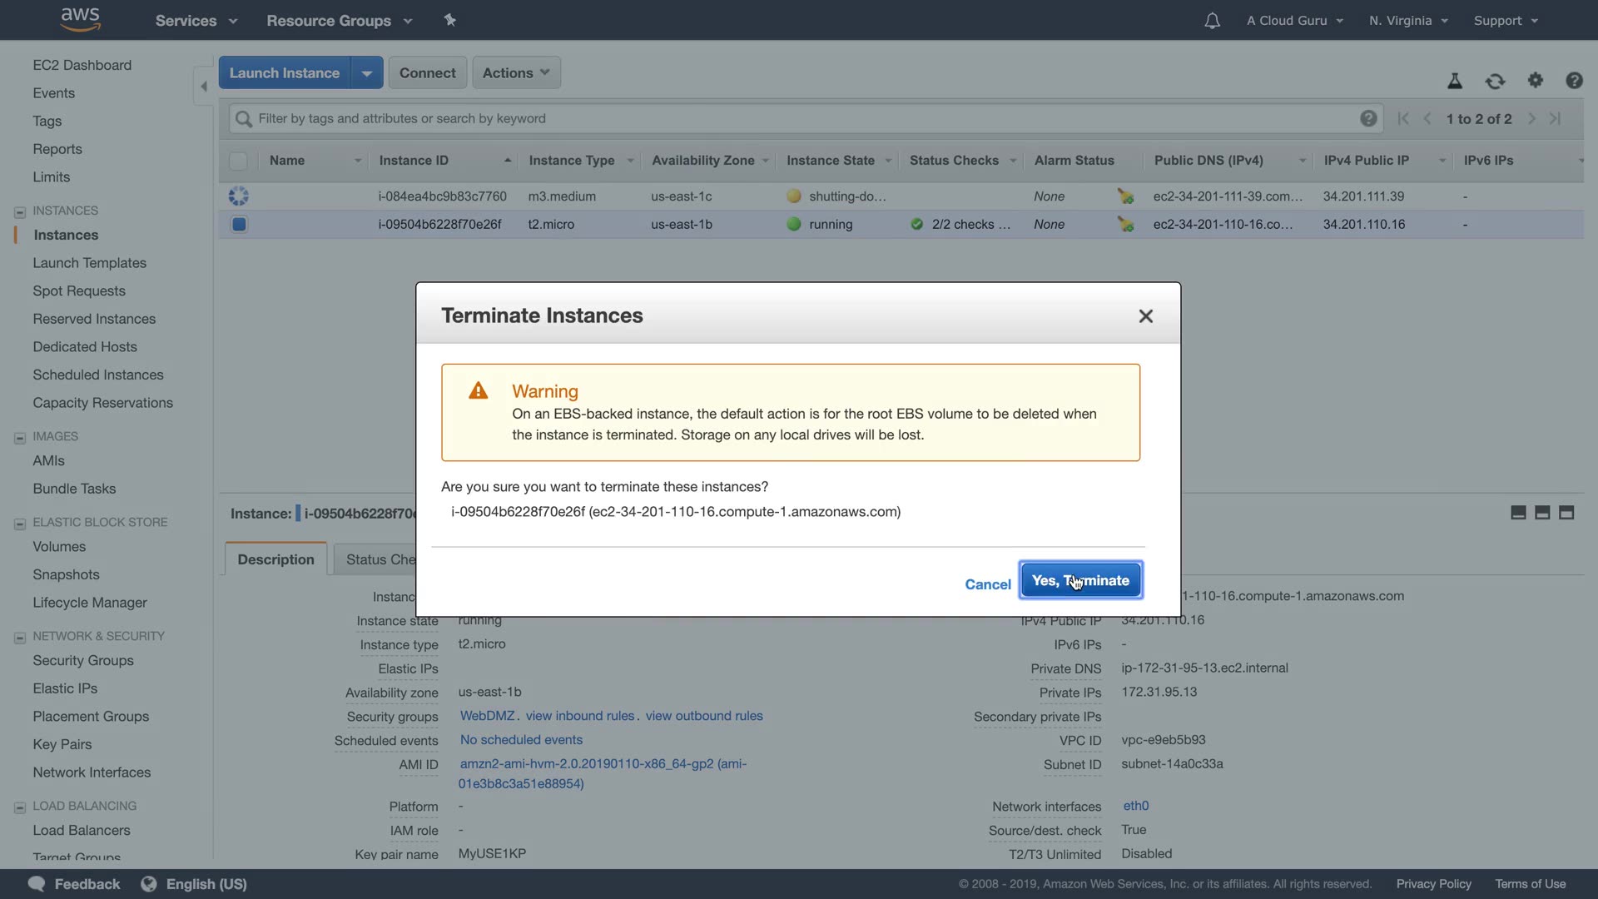
Task: Click alarm icon for running instance
Action: (1125, 225)
